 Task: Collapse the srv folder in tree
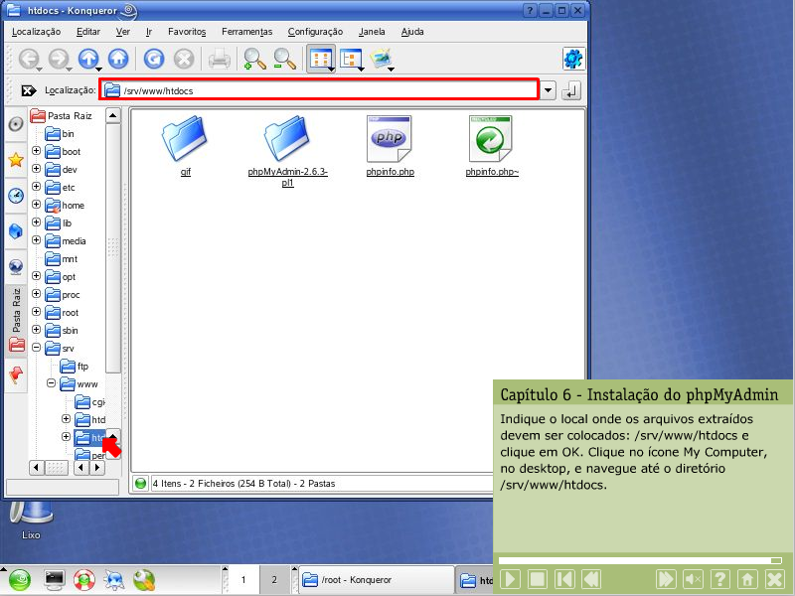37,349
